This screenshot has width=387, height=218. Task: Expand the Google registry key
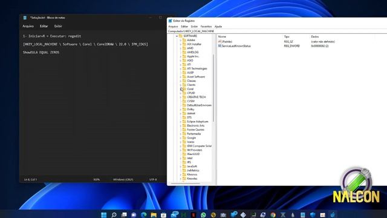click(180, 138)
